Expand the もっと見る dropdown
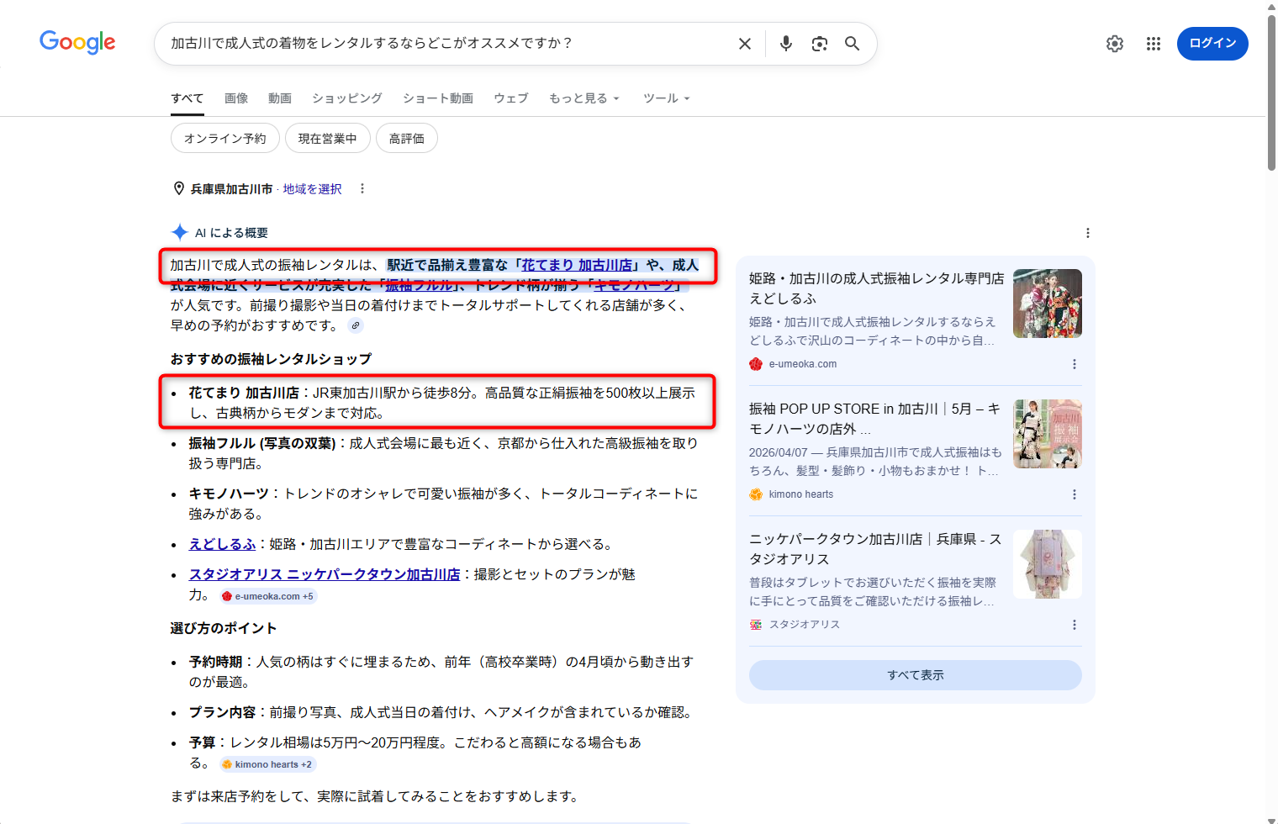The height and width of the screenshot is (824, 1278). coord(584,98)
